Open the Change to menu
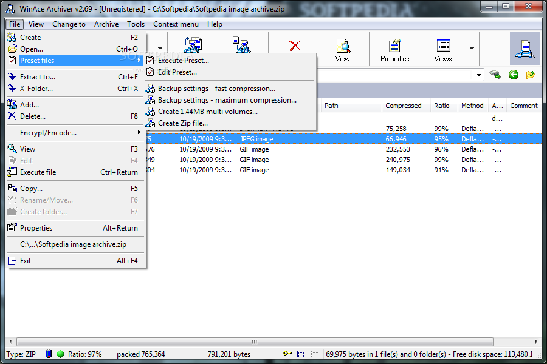Screen dimensions: 547x364 [x=69, y=24]
